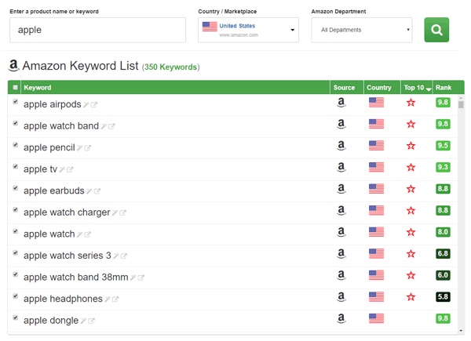The width and height of the screenshot is (471, 341).
Task: Open external link icon for apple tv
Action: click(x=70, y=169)
